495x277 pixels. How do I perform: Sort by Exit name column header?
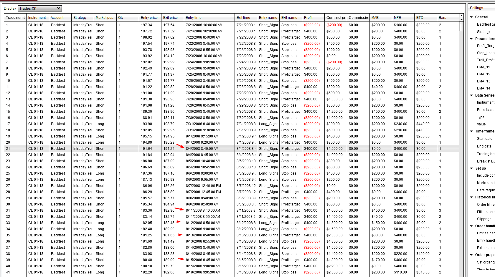pos(291,18)
